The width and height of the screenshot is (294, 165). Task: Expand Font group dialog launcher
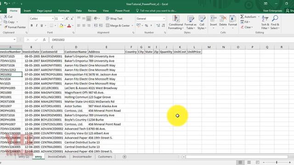tap(73, 33)
